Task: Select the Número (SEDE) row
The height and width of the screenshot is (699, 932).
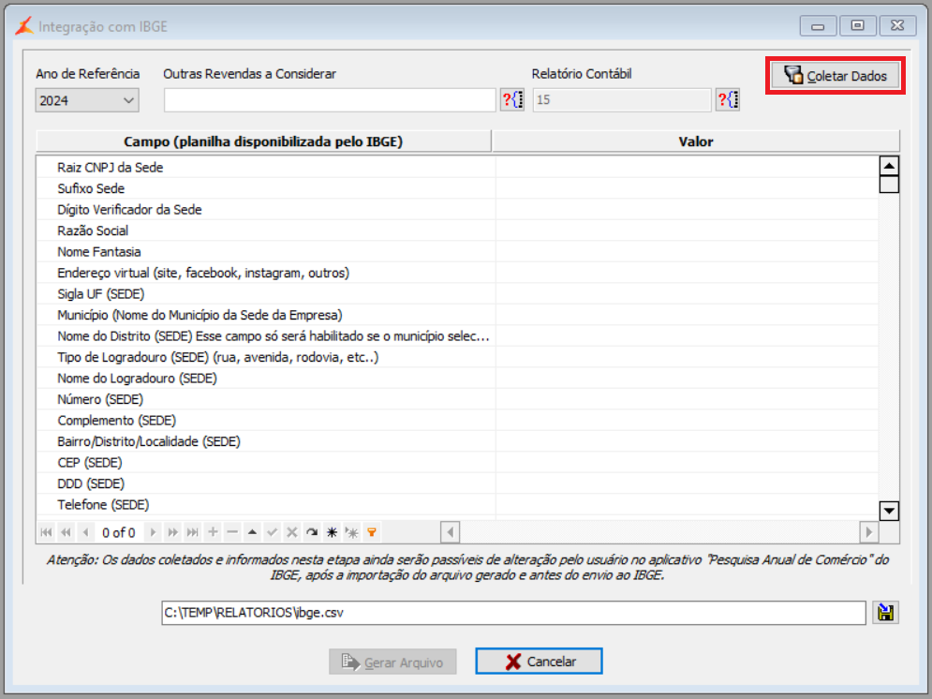Action: point(457,399)
